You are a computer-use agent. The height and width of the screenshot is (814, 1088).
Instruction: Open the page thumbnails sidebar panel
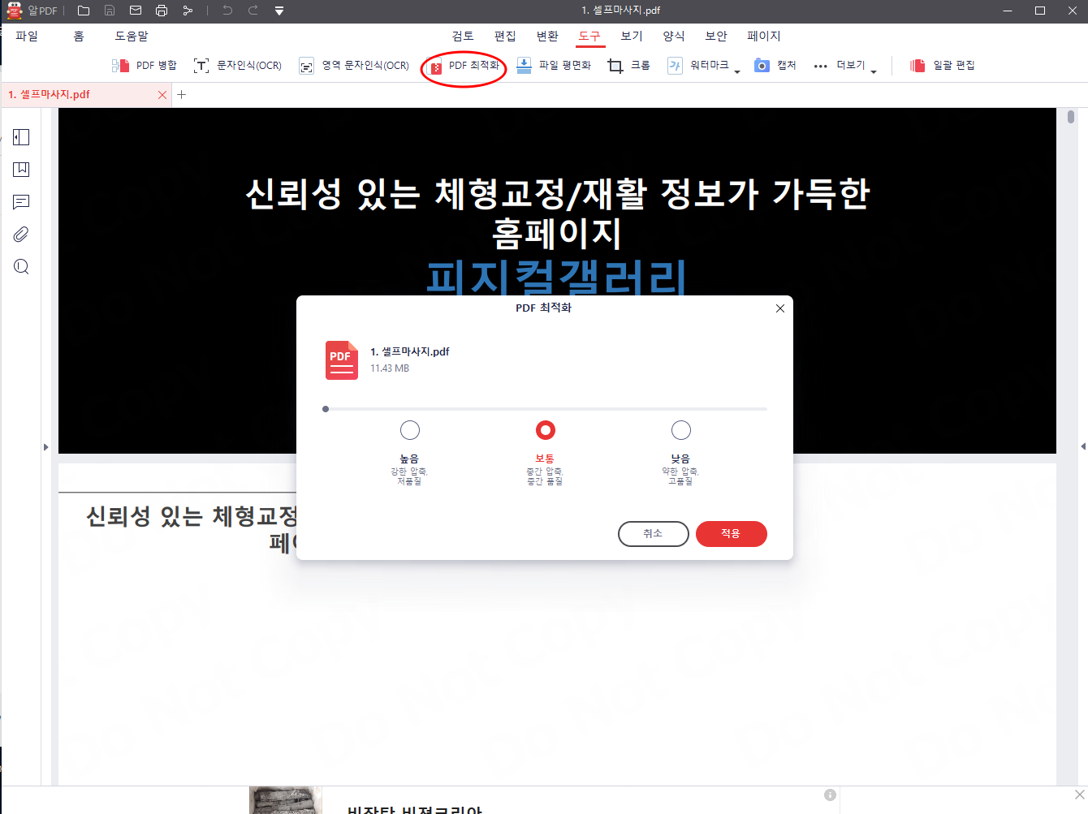21,137
